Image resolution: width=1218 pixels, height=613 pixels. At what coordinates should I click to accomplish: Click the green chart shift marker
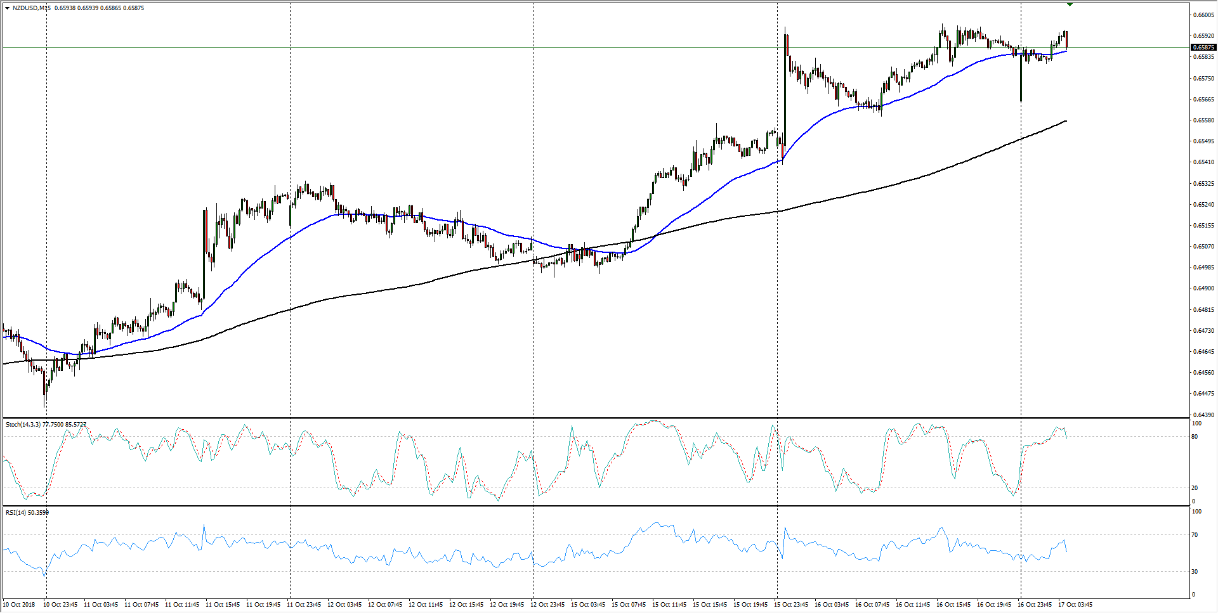pos(1070,4)
